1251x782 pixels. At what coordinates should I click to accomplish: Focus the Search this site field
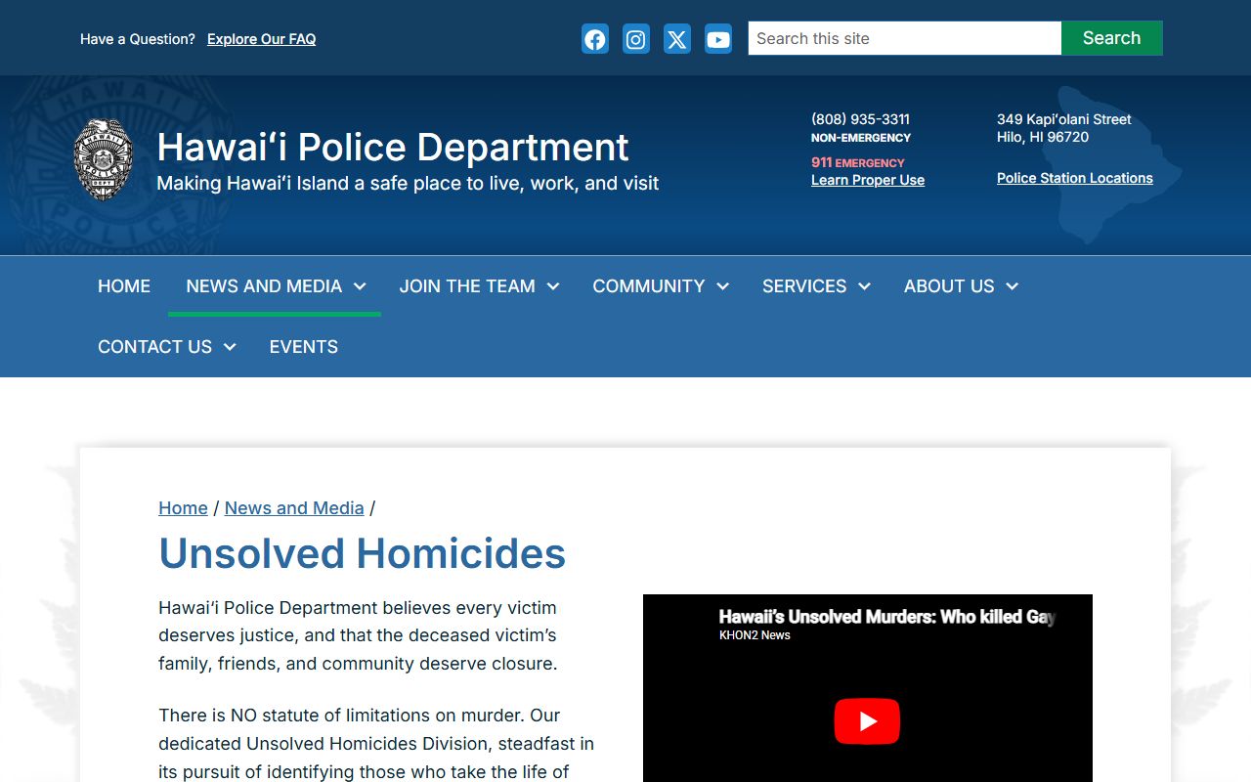905,38
